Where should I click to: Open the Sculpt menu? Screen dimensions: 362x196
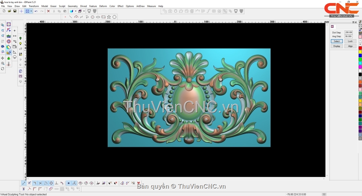(x=62, y=6)
